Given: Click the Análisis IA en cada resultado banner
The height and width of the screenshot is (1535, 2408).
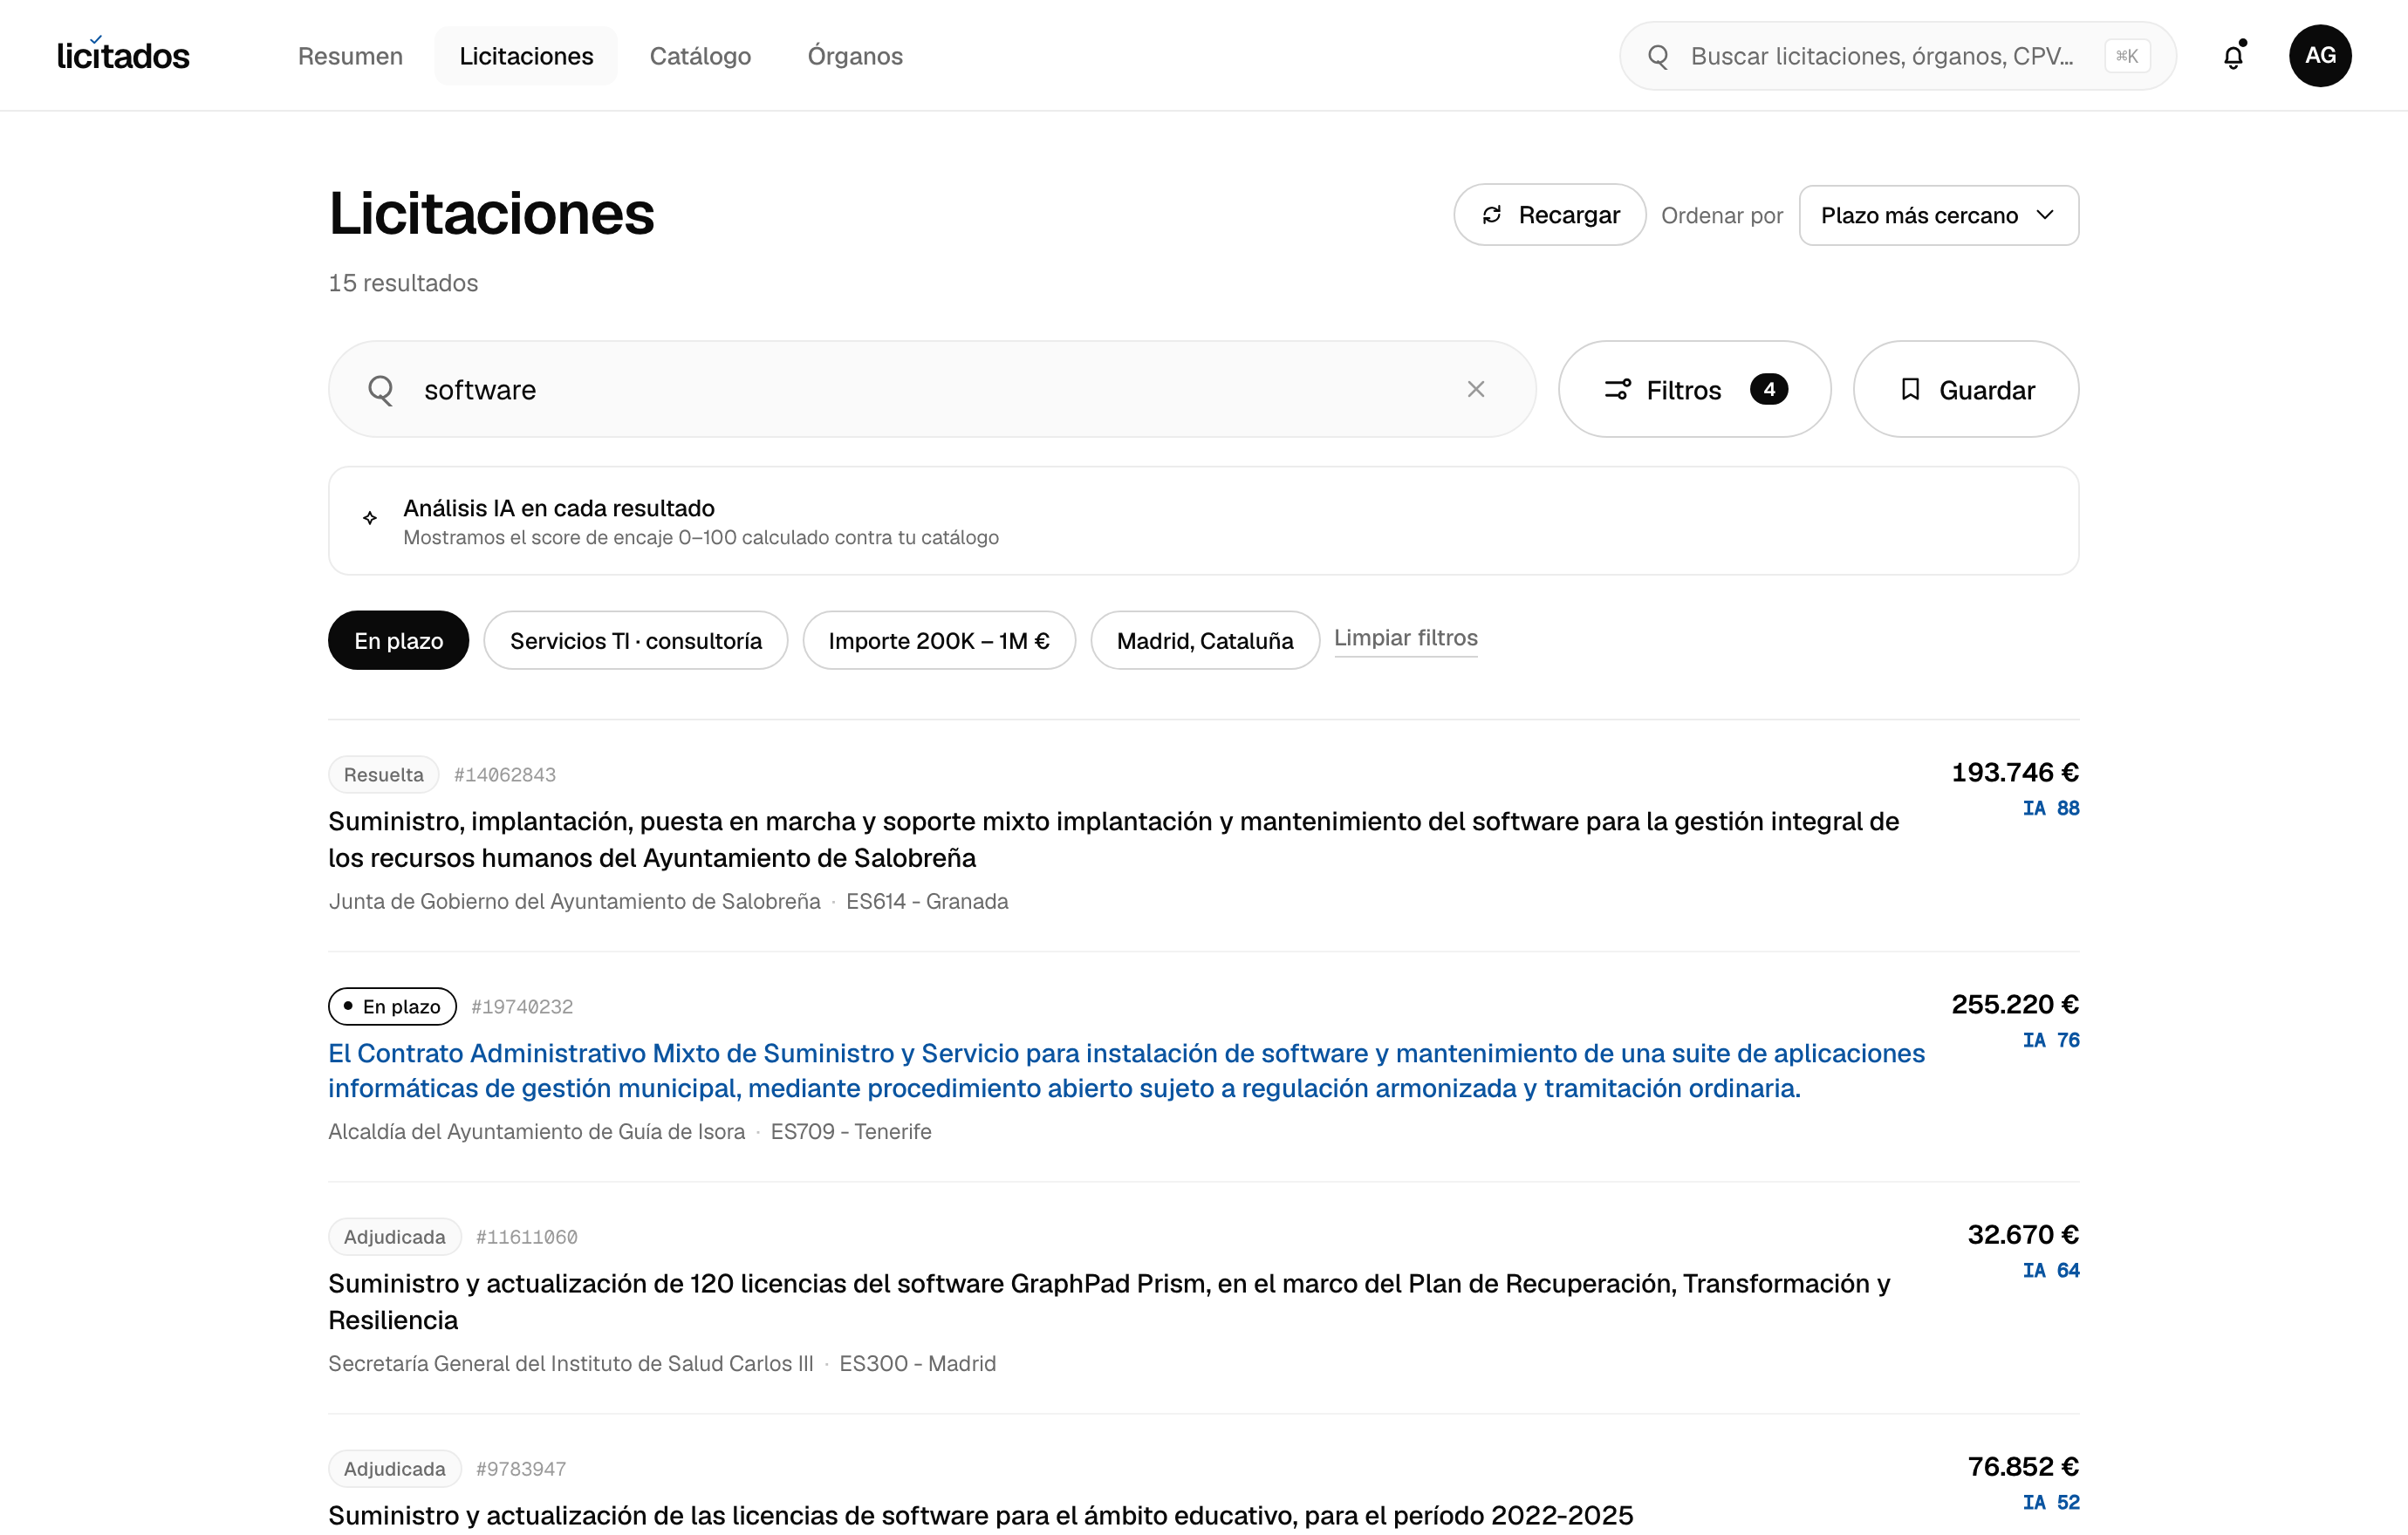Looking at the screenshot, I should point(1203,521).
